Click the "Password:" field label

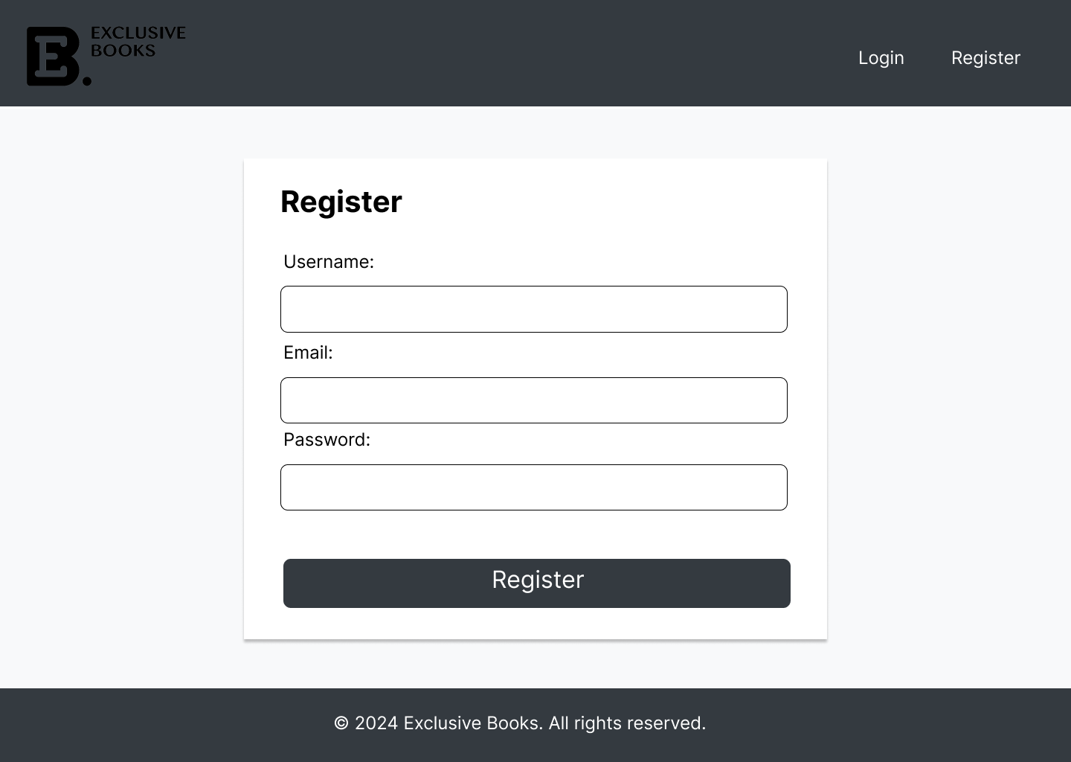pos(327,440)
